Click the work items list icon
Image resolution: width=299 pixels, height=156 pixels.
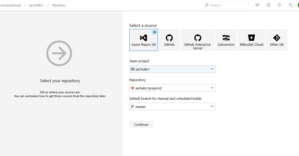pos(257,5)
